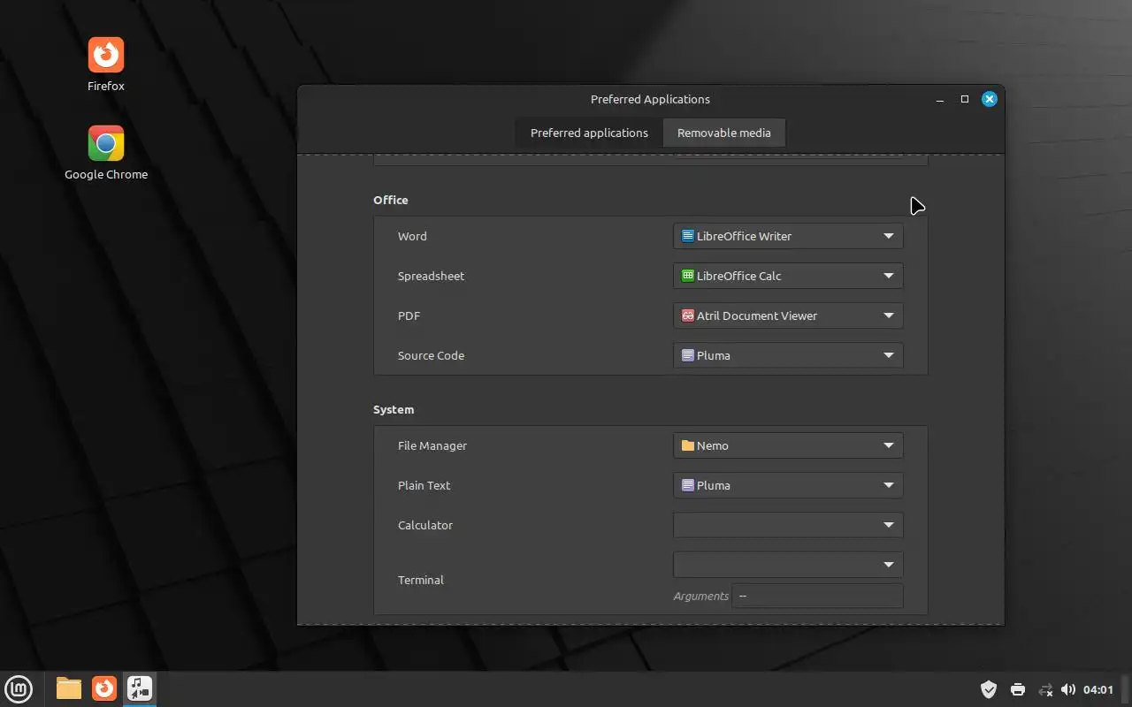Switch to the Removable media tab

tap(724, 133)
